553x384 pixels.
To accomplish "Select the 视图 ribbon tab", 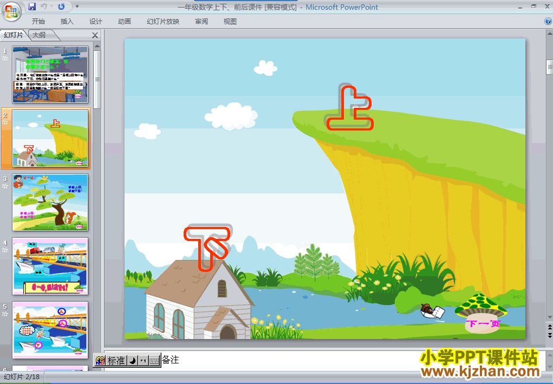I will click(230, 22).
